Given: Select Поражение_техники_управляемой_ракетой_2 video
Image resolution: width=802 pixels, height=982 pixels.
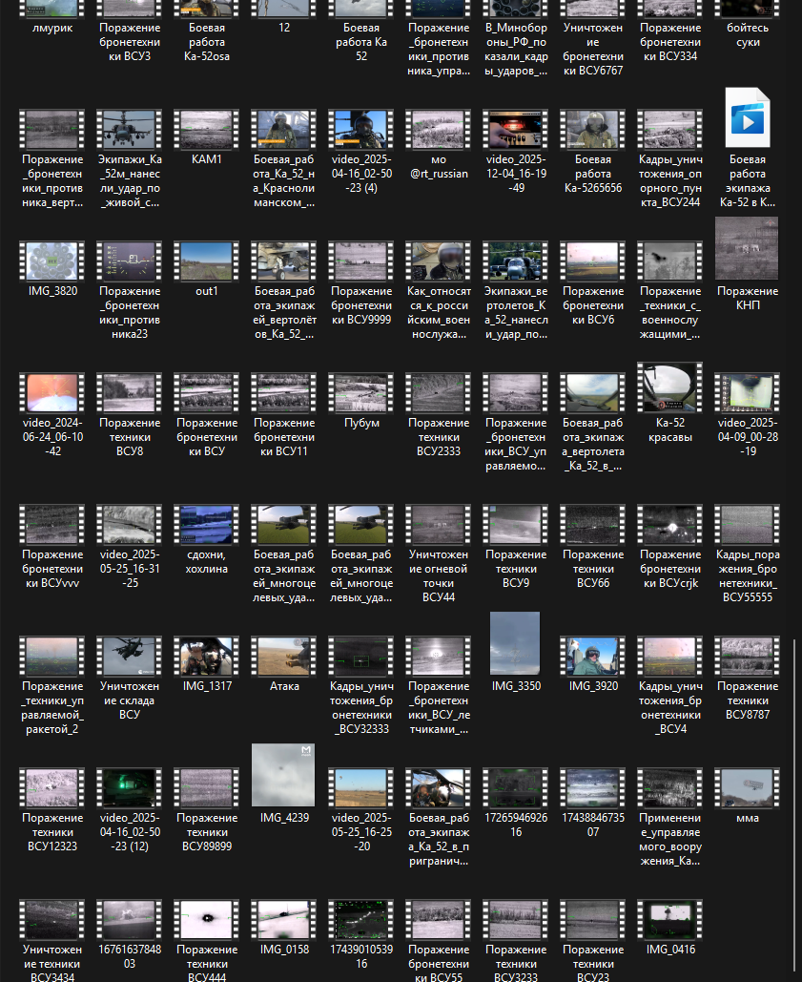Looking at the screenshot, I should coord(52,686).
